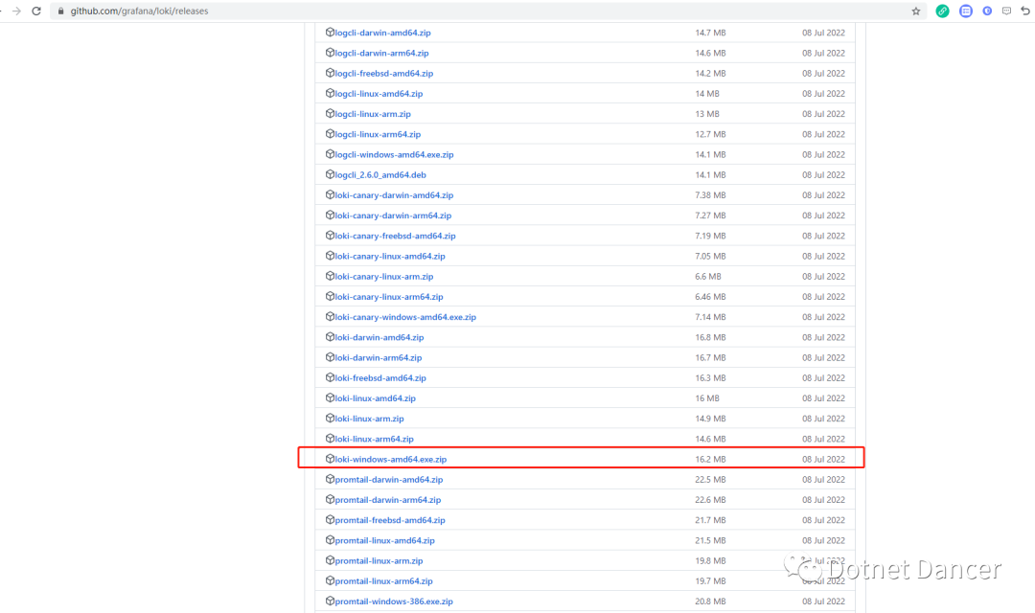Download loki-canary-darwin-amd64.zip
1035x613 pixels.
click(394, 195)
